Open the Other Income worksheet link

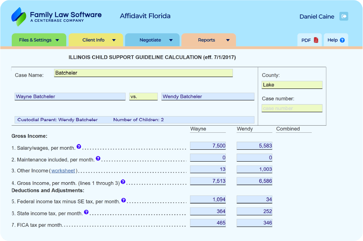click(x=63, y=171)
